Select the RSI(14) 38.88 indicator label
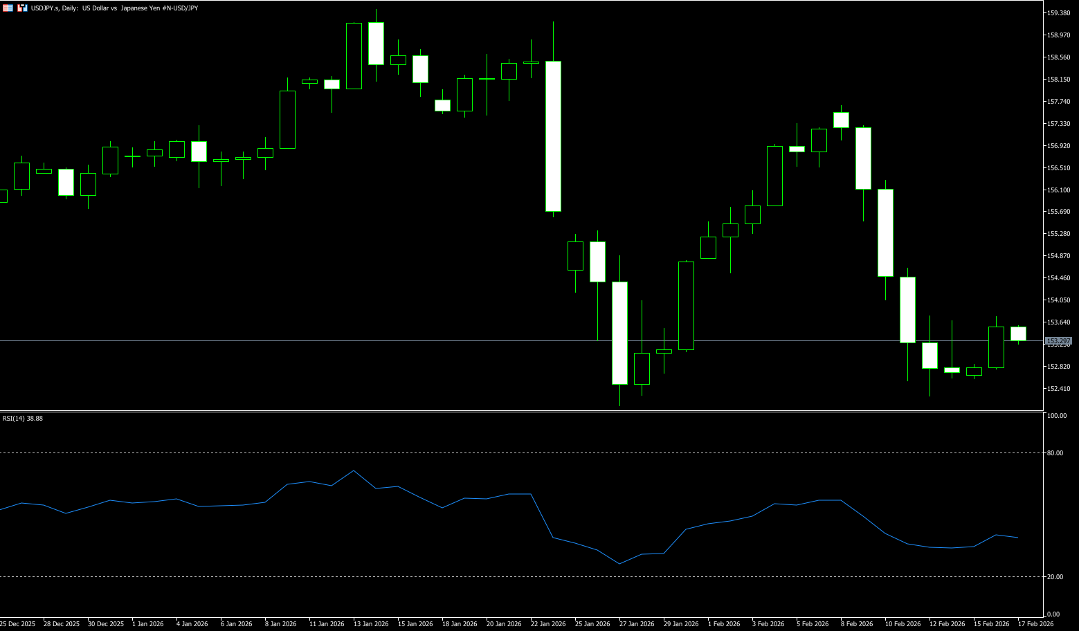Viewport: 1079px width, 631px height. [x=23, y=419]
